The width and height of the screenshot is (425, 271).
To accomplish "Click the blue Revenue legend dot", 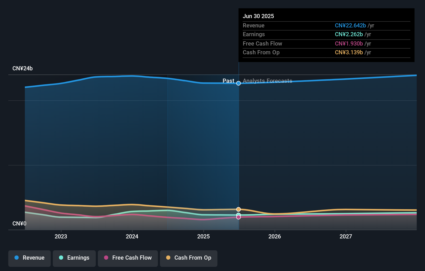I will click(17, 258).
